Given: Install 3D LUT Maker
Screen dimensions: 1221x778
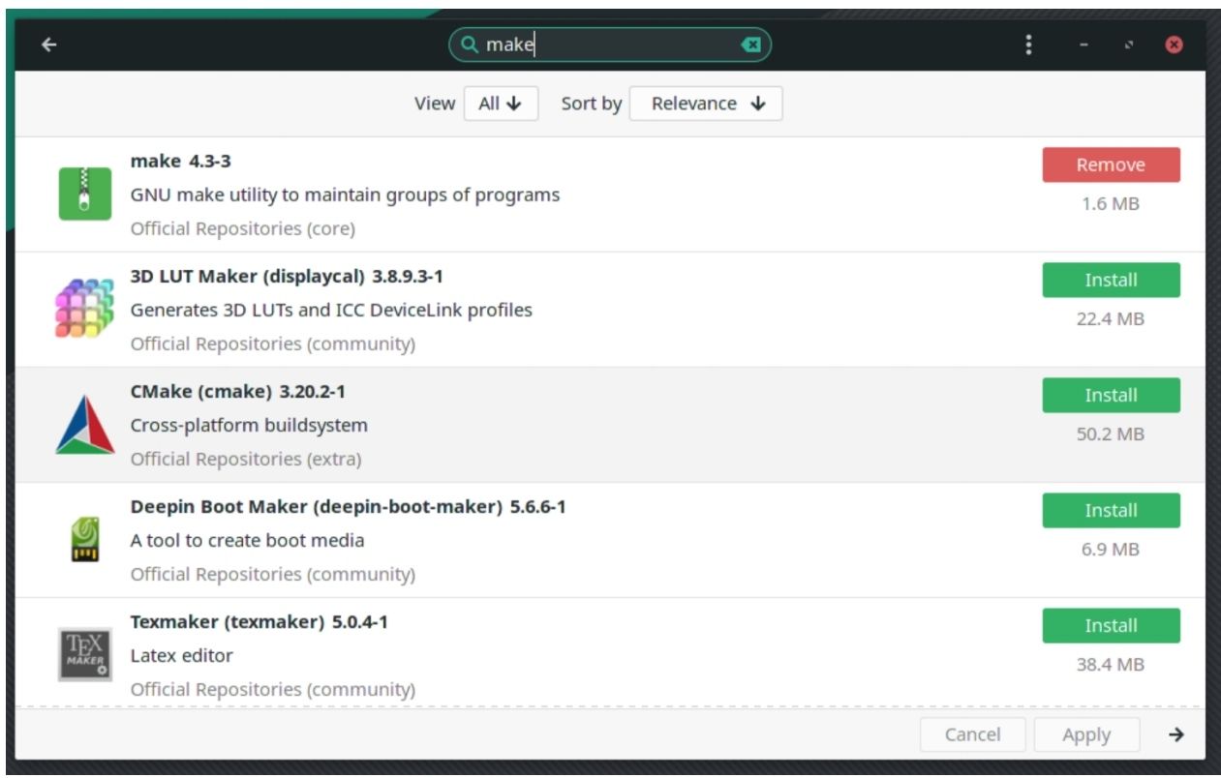Looking at the screenshot, I should click(x=1111, y=280).
